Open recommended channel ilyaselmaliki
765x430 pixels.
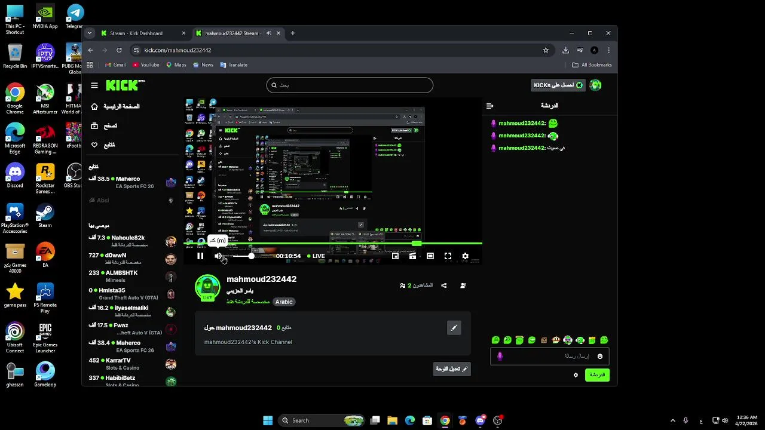[132, 311]
